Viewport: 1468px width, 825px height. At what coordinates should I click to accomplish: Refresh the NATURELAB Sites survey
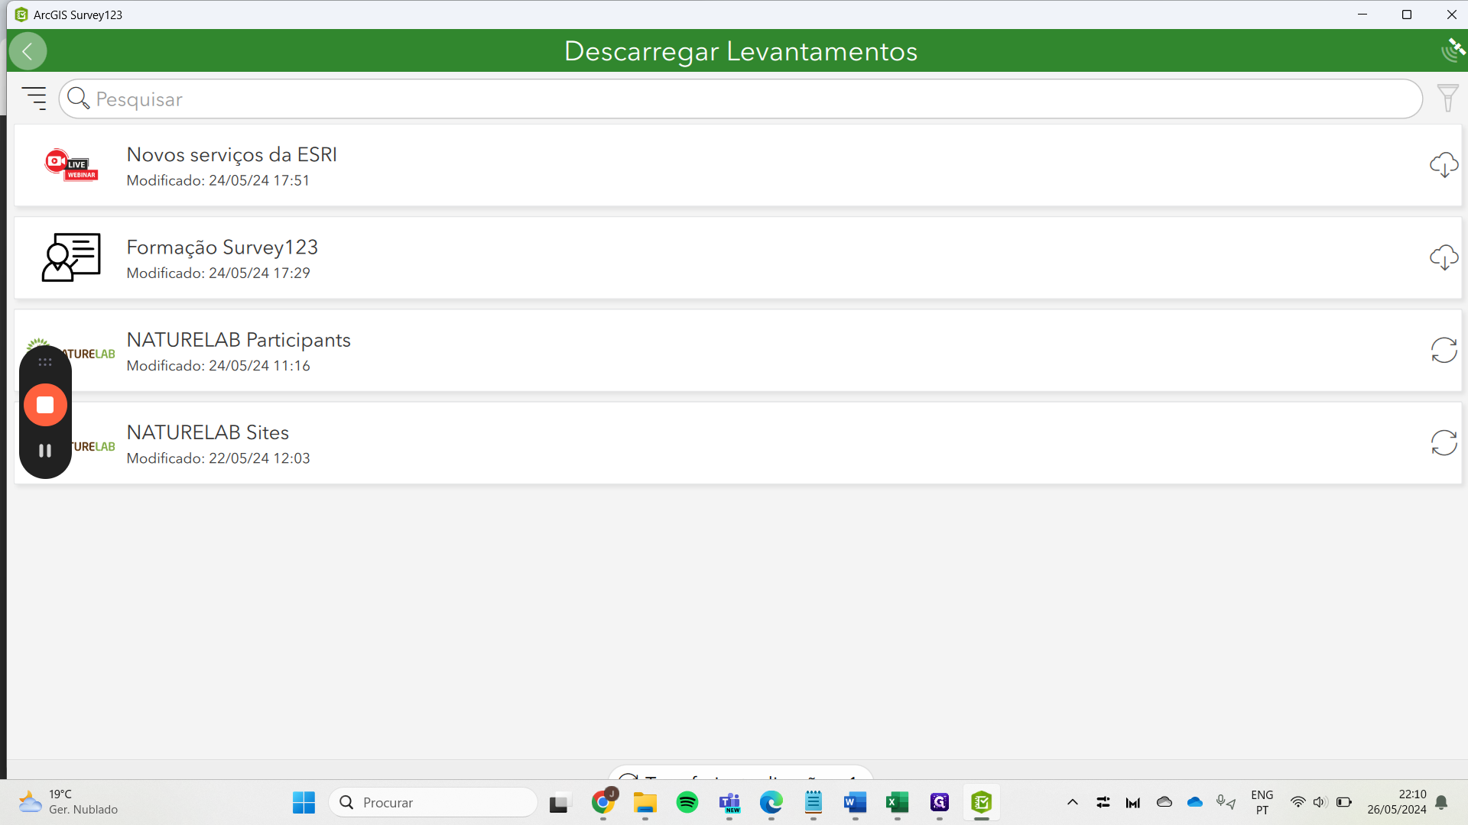tap(1444, 443)
